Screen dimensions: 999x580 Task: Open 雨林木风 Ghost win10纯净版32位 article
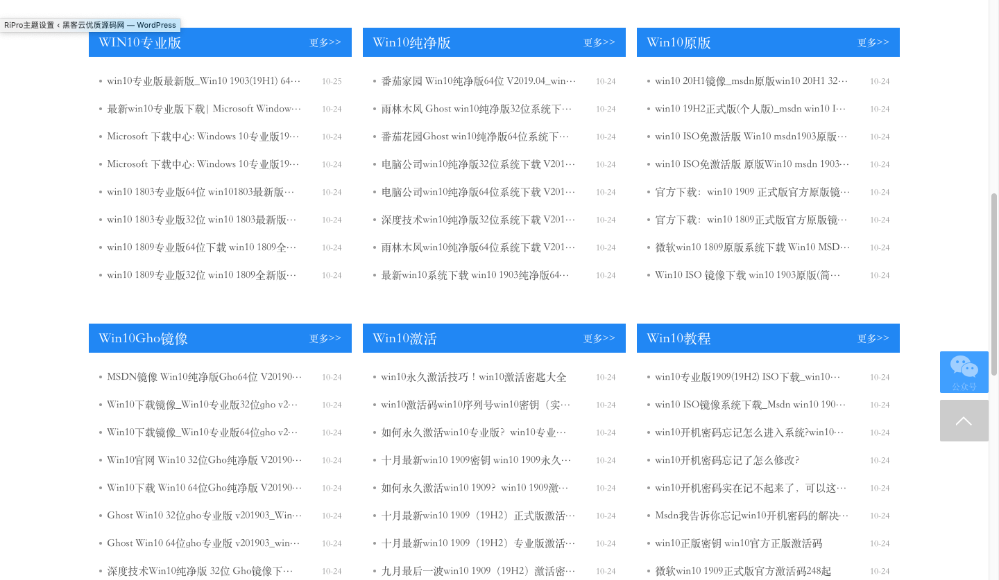[477, 109]
